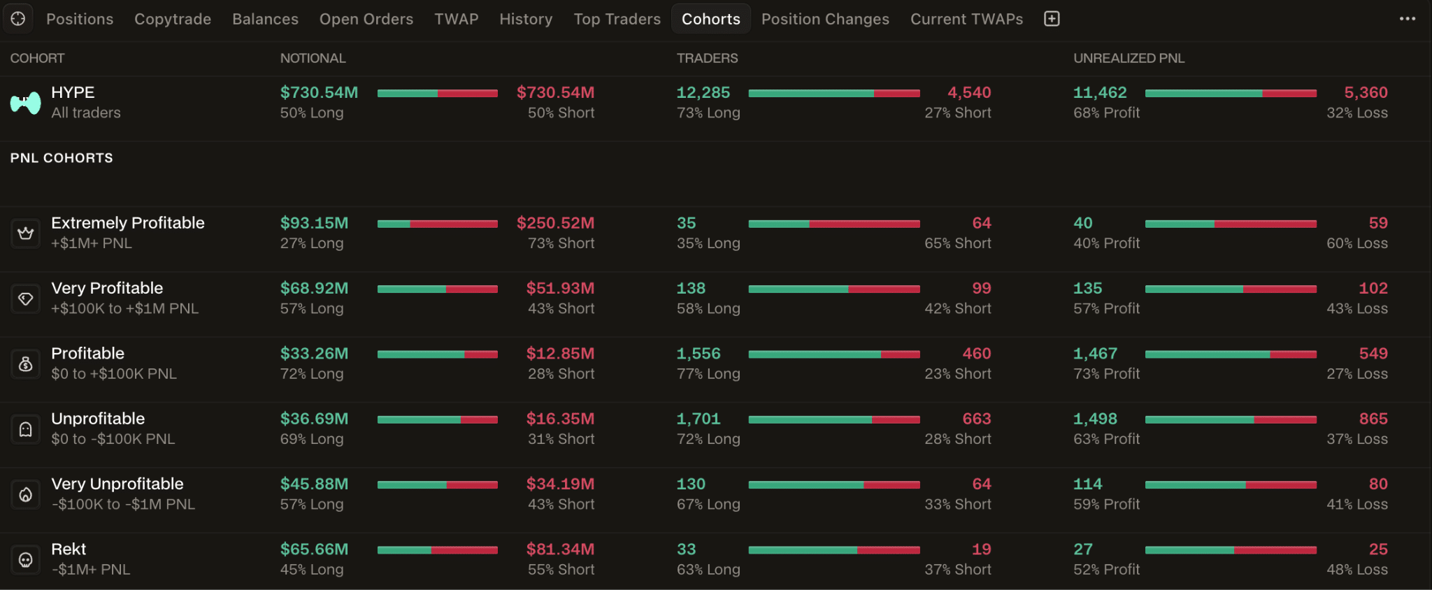Open the Copytrade tab

173,19
